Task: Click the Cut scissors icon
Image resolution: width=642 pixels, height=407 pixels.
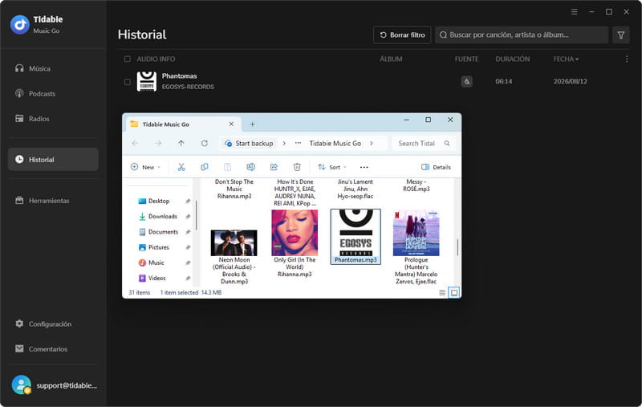Action: (x=181, y=167)
